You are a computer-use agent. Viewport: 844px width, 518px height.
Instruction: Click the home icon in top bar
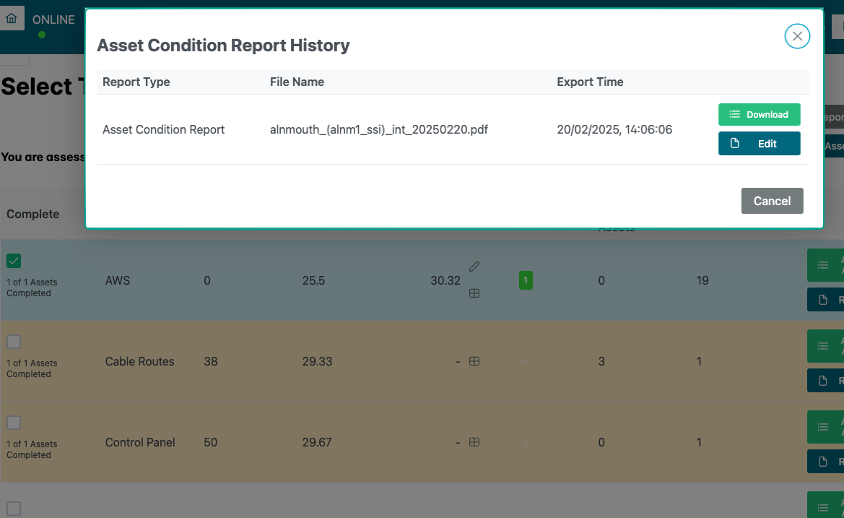coord(12,19)
